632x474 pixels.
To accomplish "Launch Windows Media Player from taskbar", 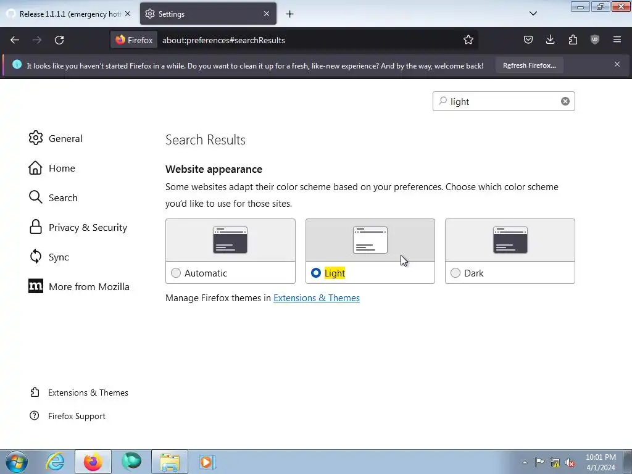I will [207, 462].
